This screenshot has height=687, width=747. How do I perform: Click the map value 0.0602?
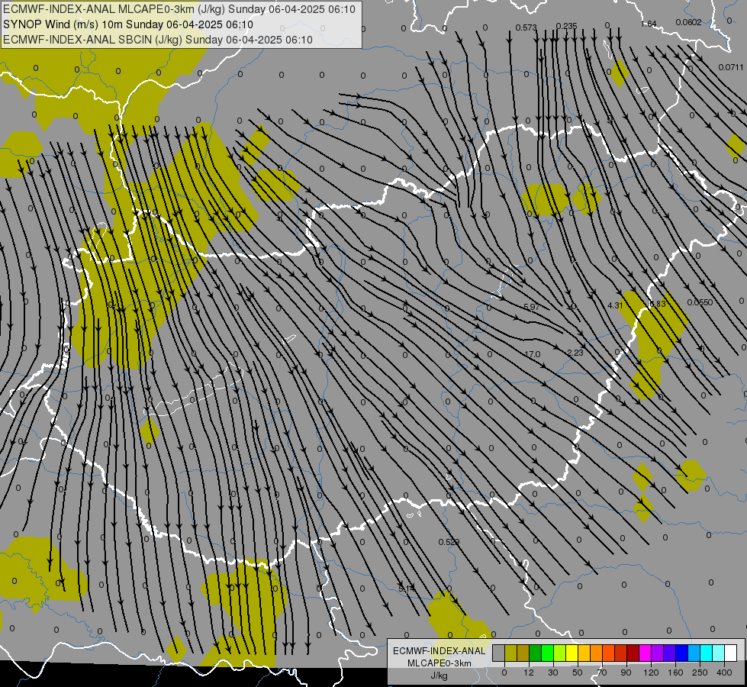click(x=688, y=22)
